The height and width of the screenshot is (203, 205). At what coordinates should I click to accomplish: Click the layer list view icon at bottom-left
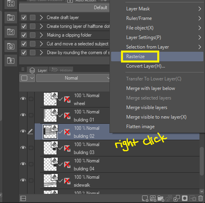click(23, 199)
